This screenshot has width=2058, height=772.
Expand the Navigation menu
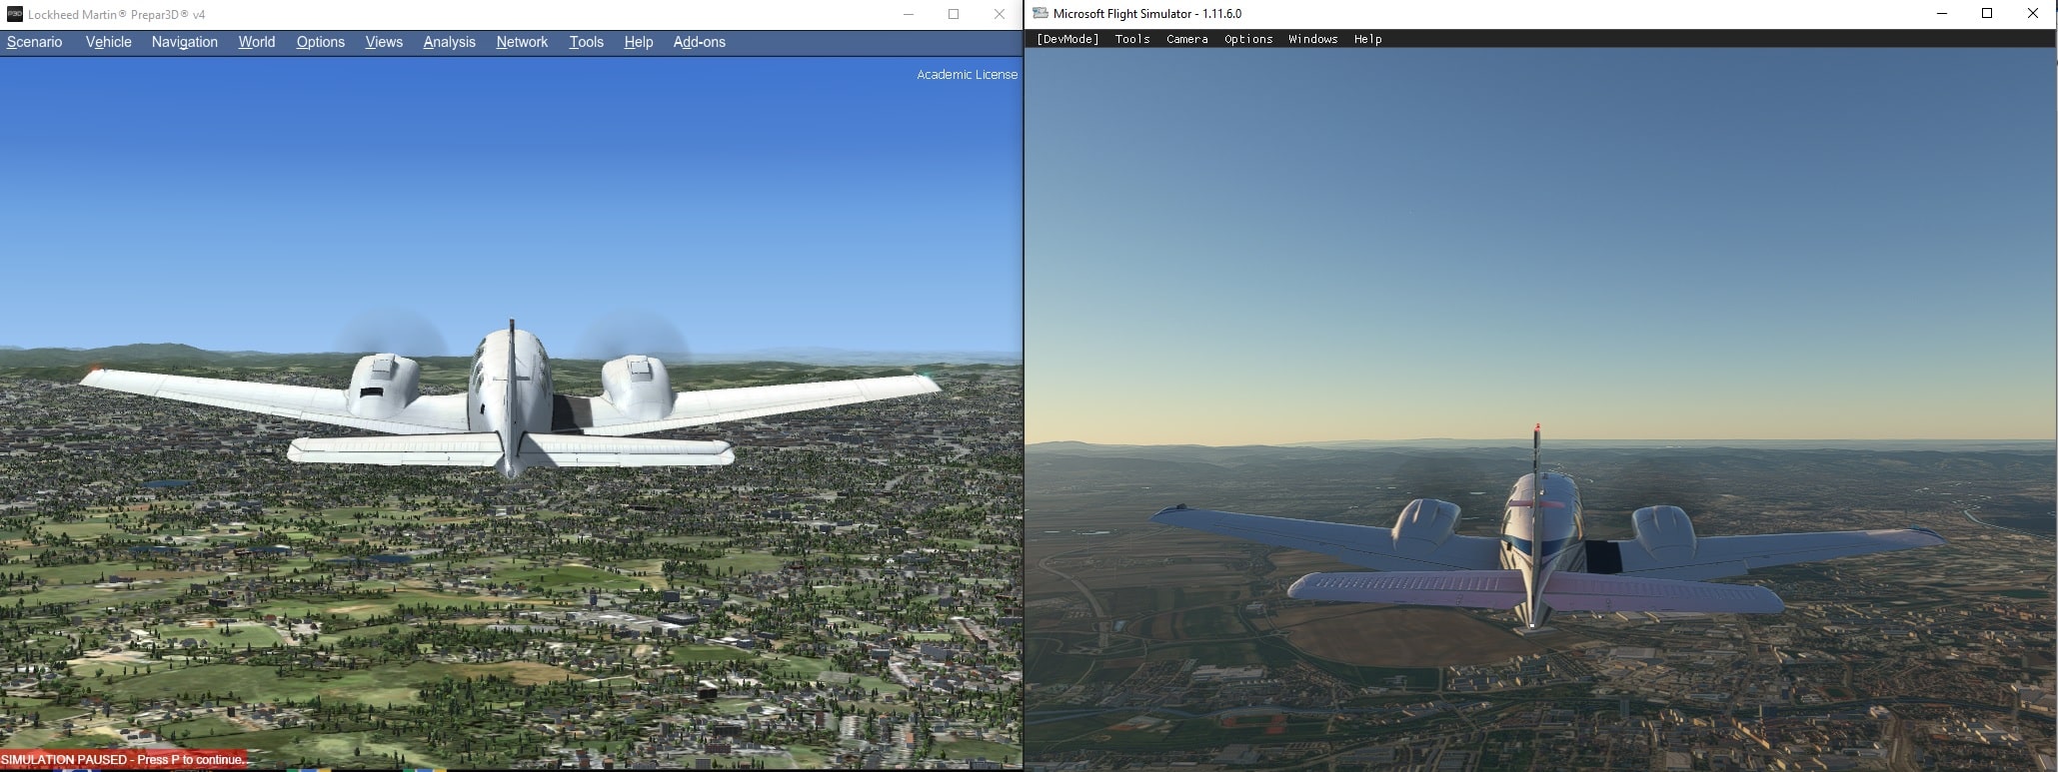[184, 42]
